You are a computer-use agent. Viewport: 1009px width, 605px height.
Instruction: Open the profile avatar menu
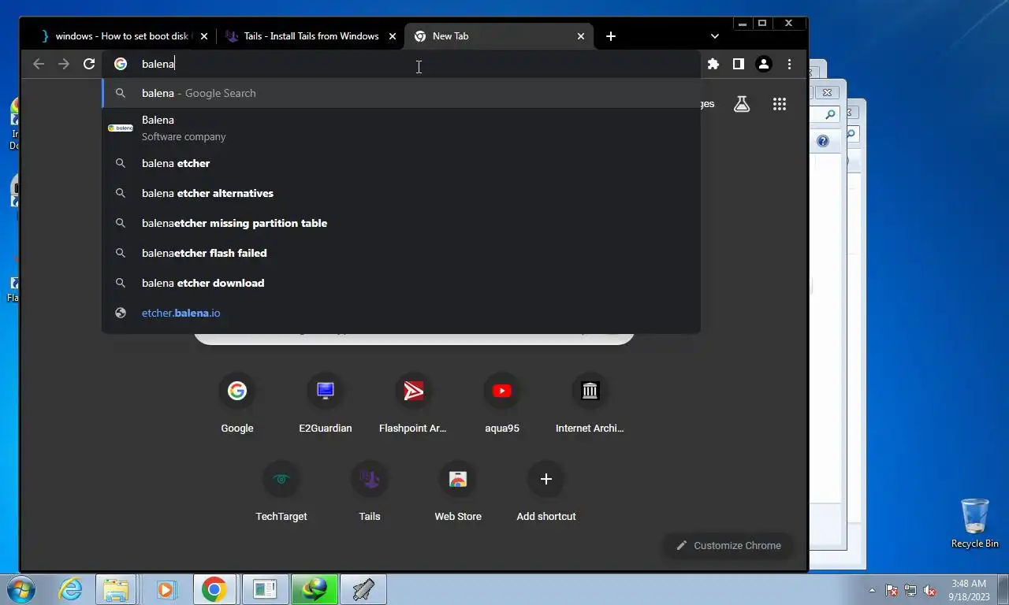[763, 64]
